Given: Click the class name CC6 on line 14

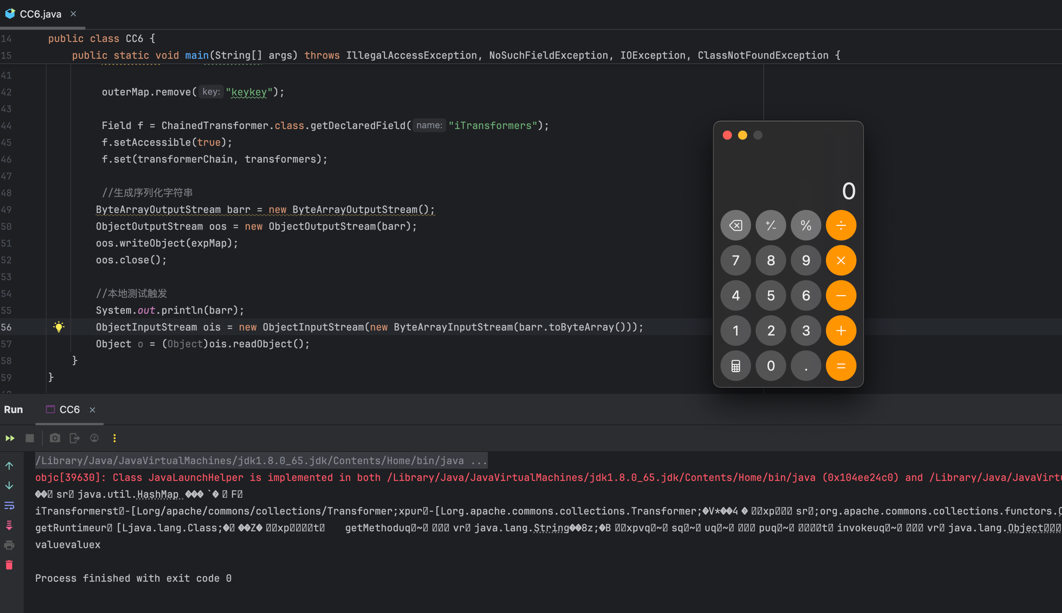Looking at the screenshot, I should 134,38.
